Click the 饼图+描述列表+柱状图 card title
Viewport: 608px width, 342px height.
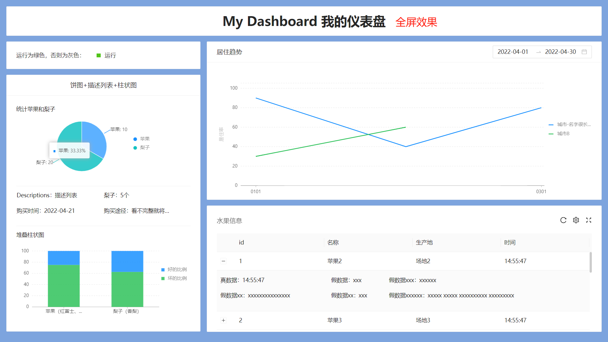pyautogui.click(x=103, y=85)
